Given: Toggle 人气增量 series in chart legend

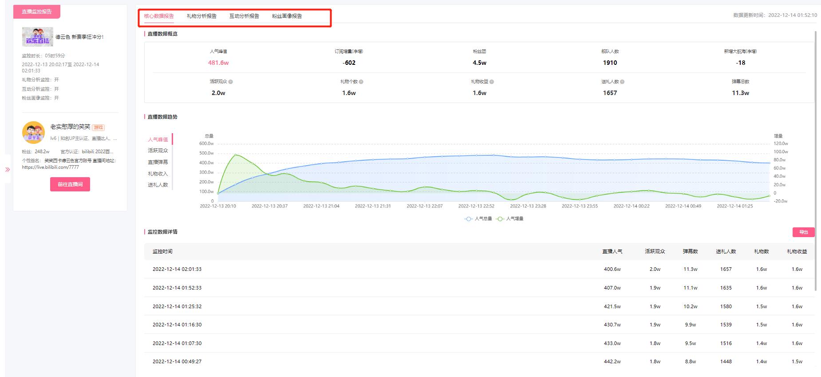Looking at the screenshot, I should click(x=510, y=219).
